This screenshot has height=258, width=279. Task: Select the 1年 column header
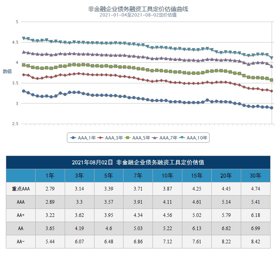tap(50, 176)
